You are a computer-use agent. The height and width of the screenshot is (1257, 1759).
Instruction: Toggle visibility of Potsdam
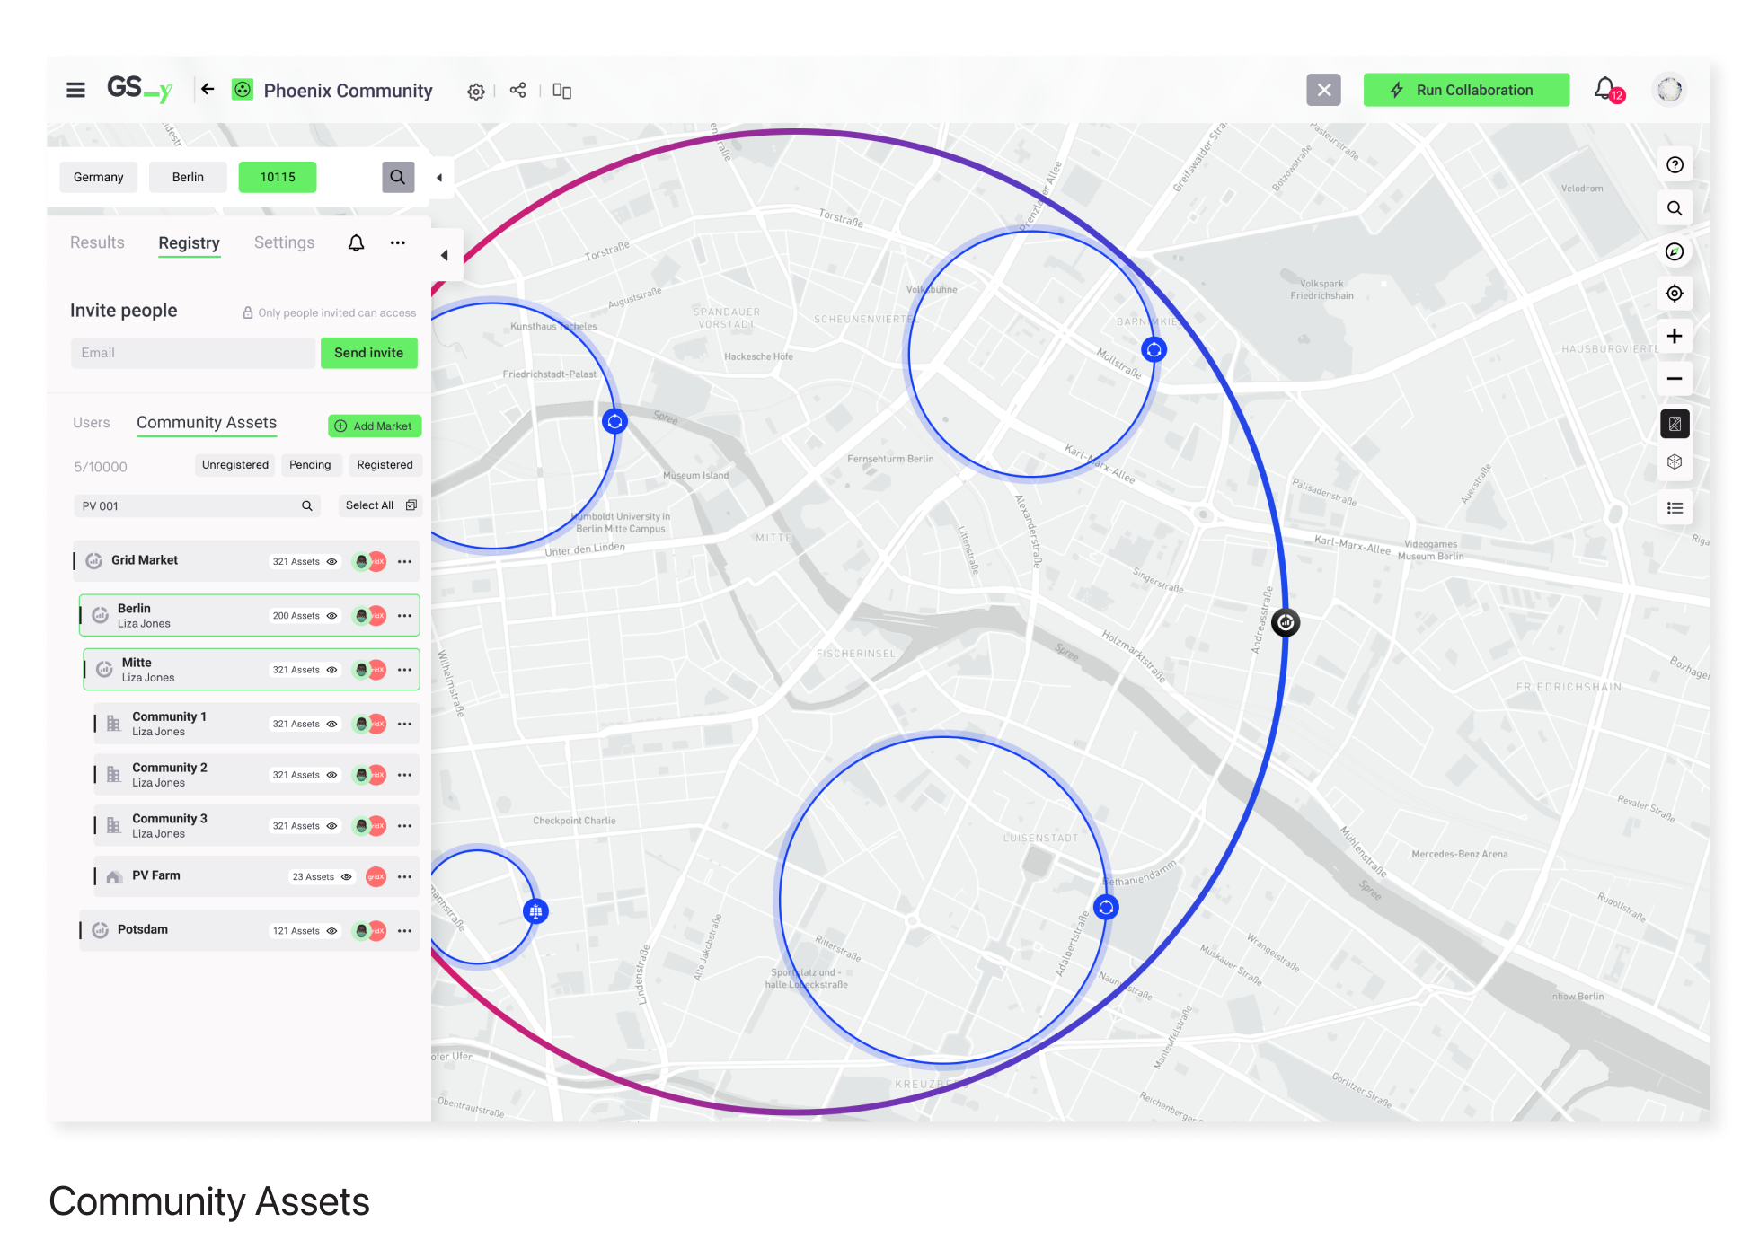tap(332, 931)
